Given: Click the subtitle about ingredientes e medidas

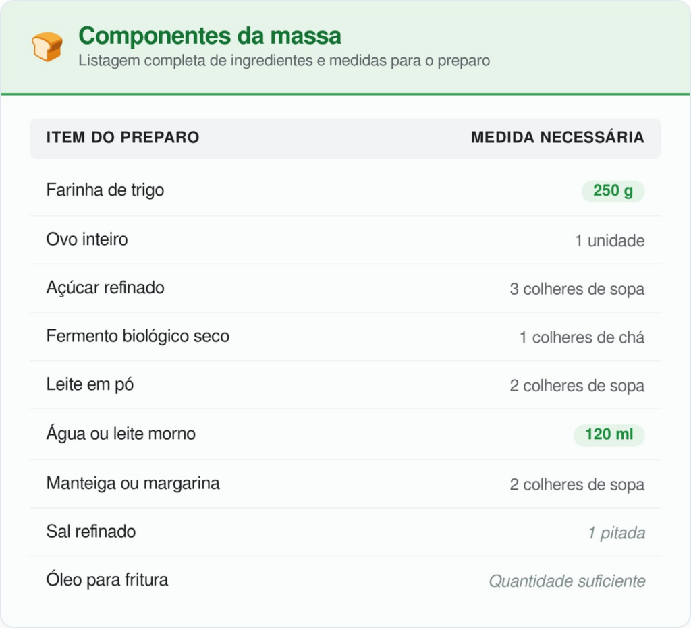Looking at the screenshot, I should click(284, 61).
